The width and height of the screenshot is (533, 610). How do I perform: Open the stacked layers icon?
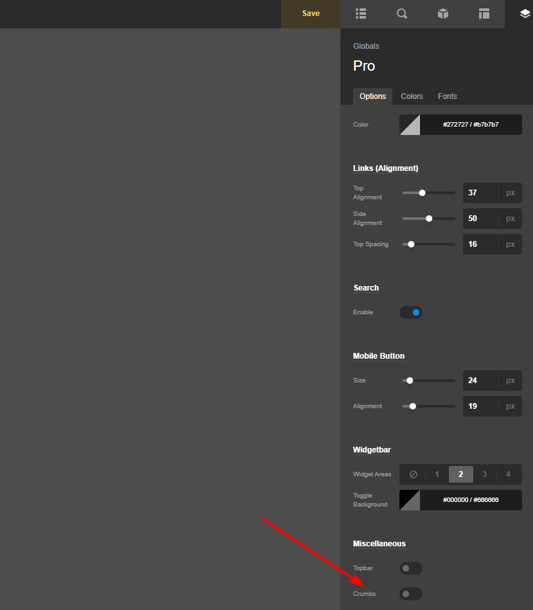(x=525, y=13)
